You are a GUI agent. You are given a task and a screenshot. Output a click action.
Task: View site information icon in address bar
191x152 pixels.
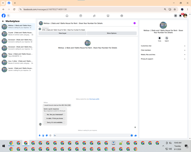click(21, 9)
